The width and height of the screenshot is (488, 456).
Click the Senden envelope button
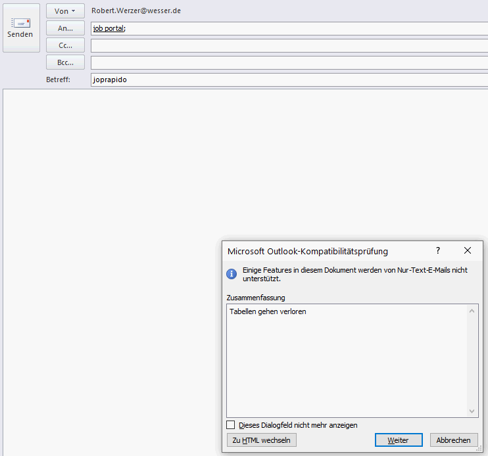20,28
